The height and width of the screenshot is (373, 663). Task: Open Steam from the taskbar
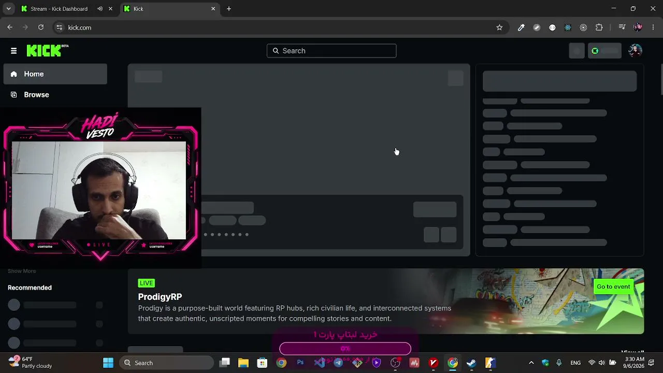[471, 363]
